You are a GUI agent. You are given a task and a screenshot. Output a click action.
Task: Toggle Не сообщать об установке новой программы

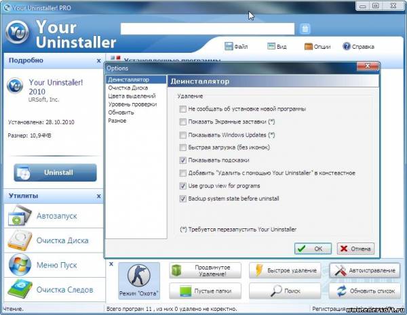pyautogui.click(x=182, y=109)
